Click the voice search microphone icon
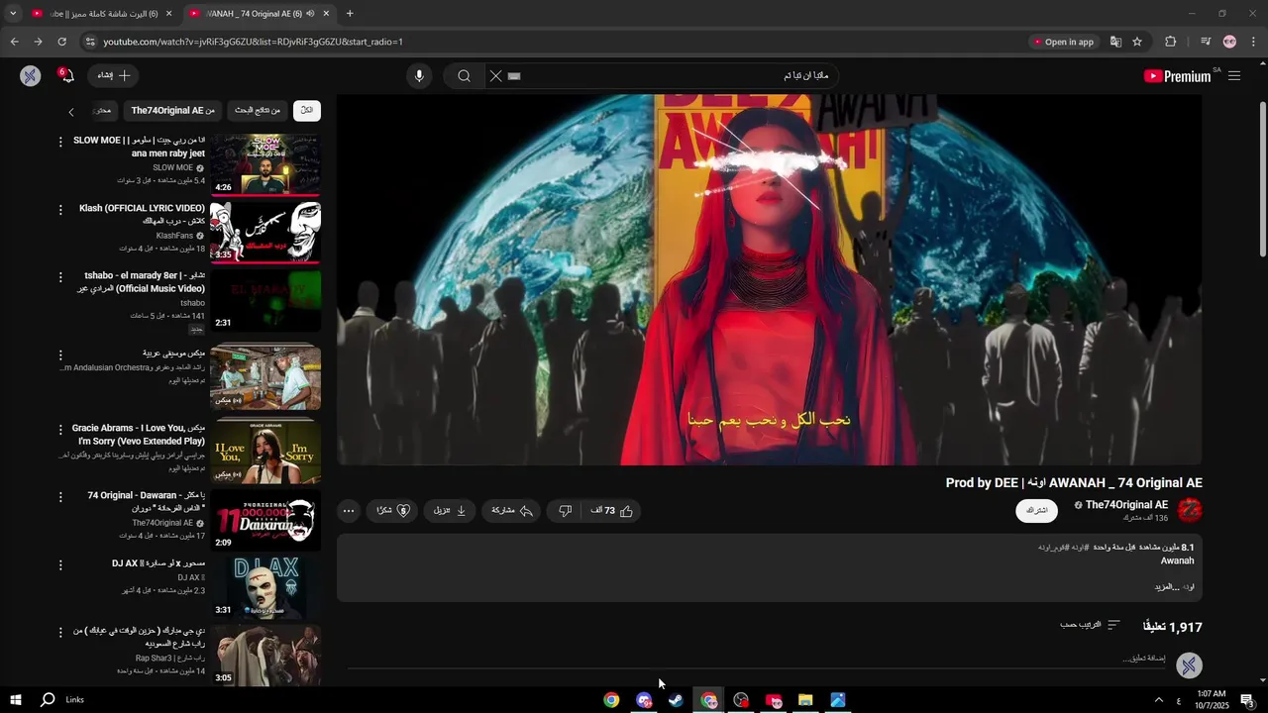This screenshot has height=713, width=1268. pyautogui.click(x=419, y=76)
